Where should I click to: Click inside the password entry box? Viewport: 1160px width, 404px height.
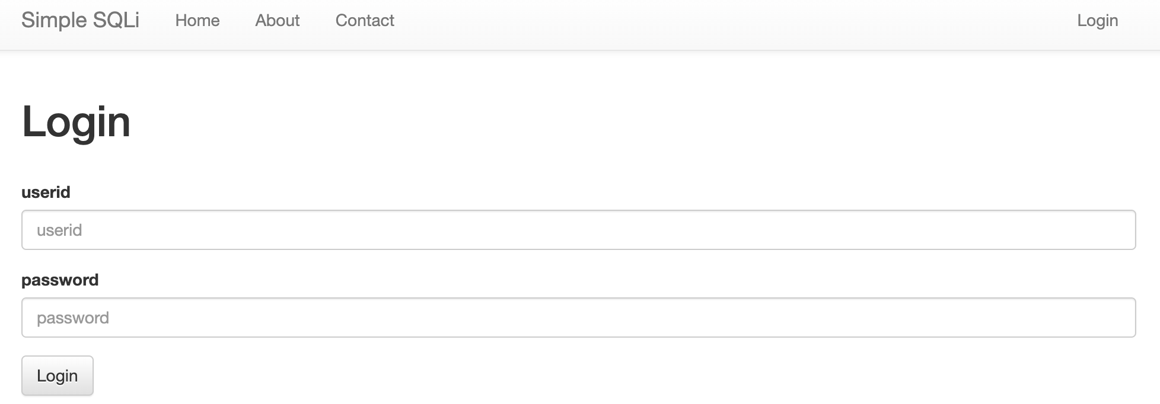point(578,318)
